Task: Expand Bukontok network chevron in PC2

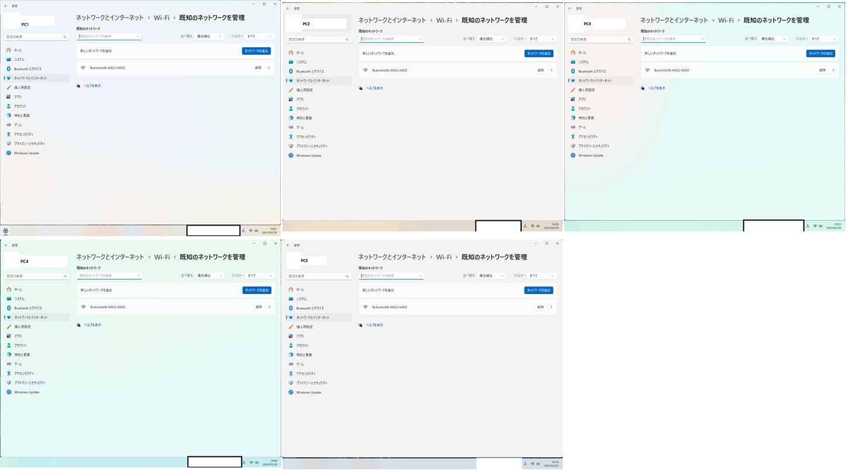Action: (551, 70)
